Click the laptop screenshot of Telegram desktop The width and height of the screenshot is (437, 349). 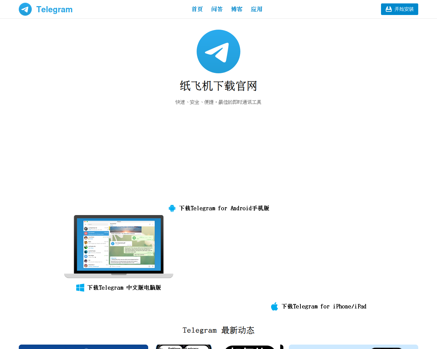pos(119,246)
